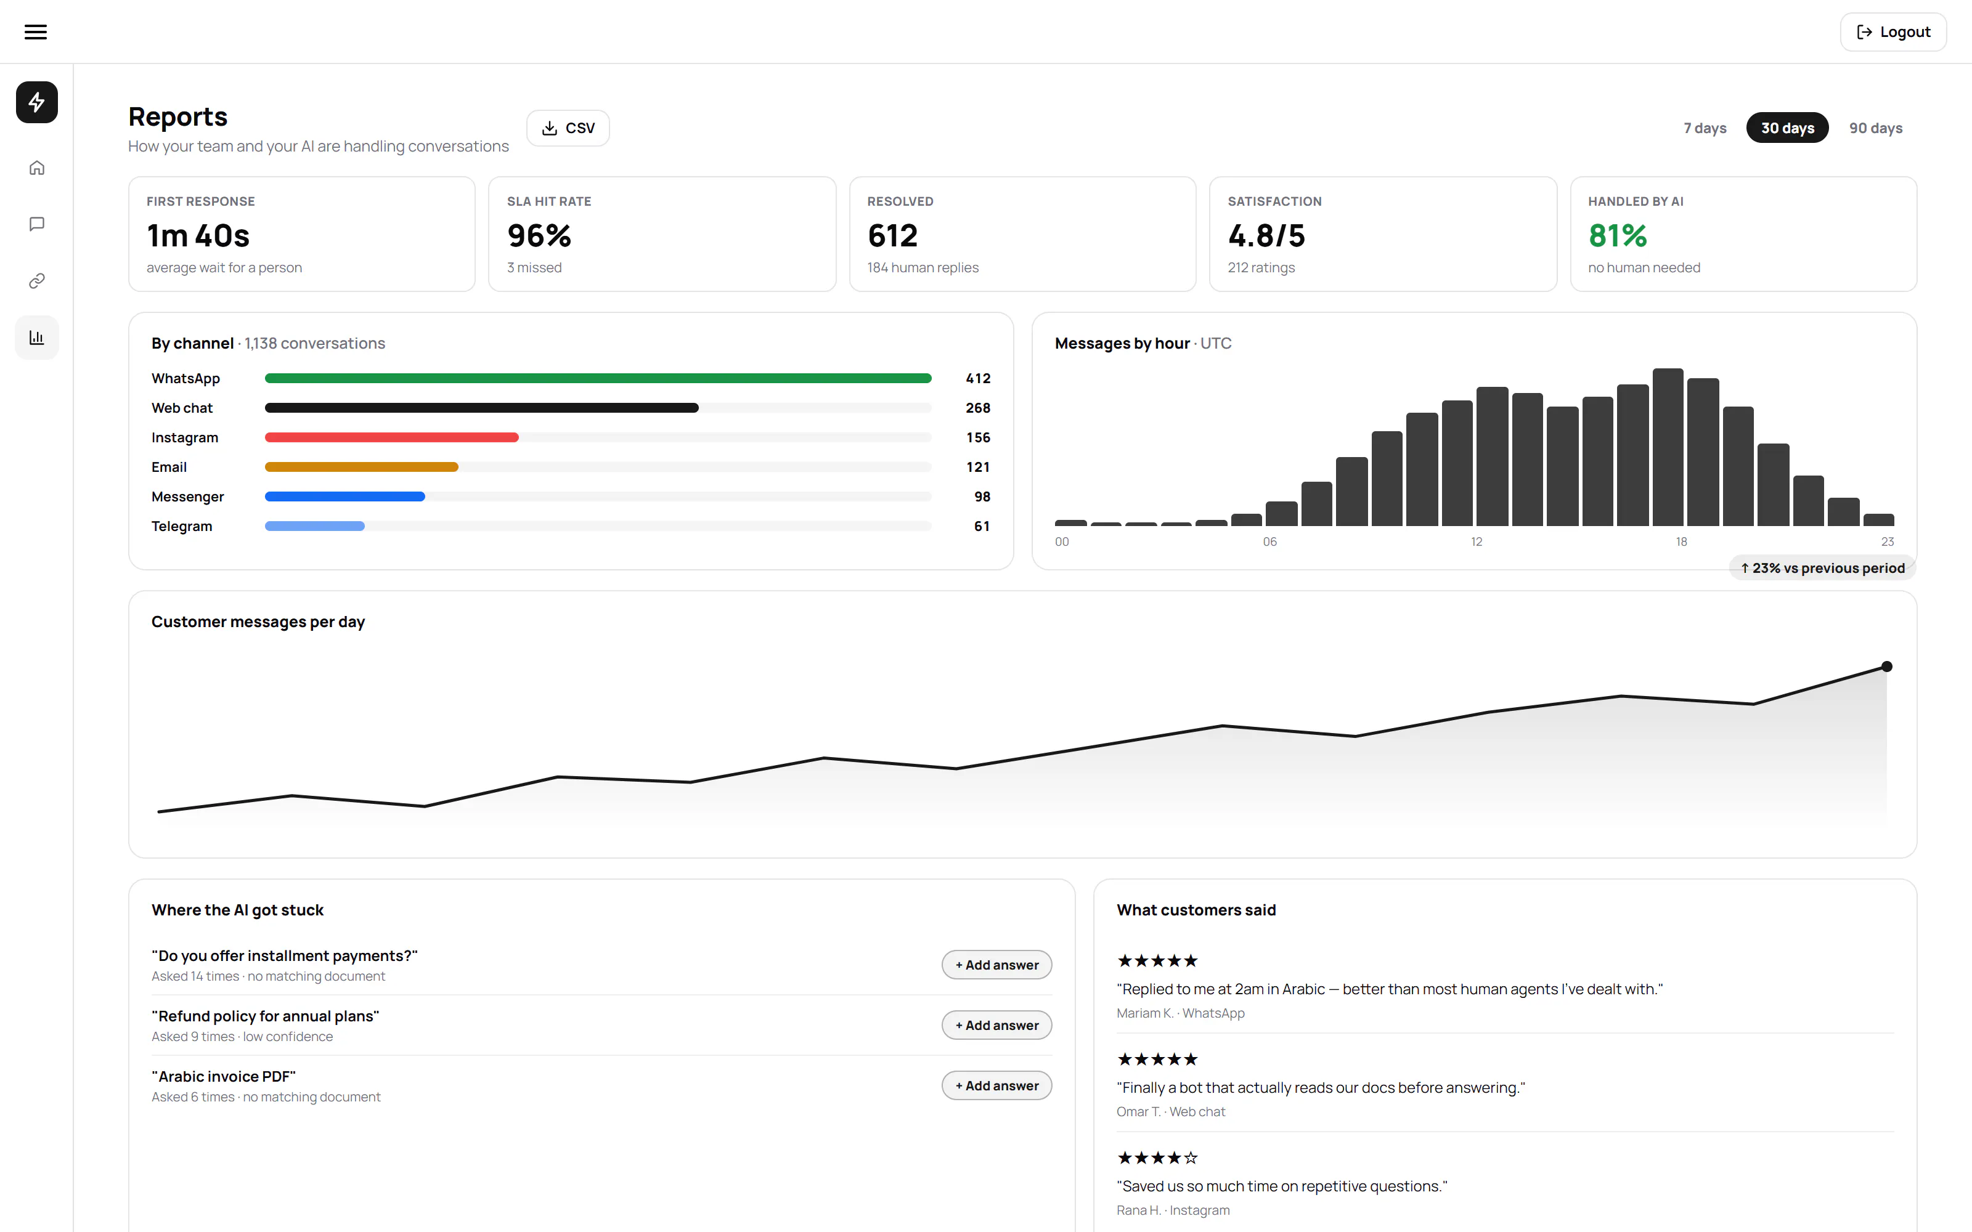Click the green WhatsApp channel bar

pos(598,378)
